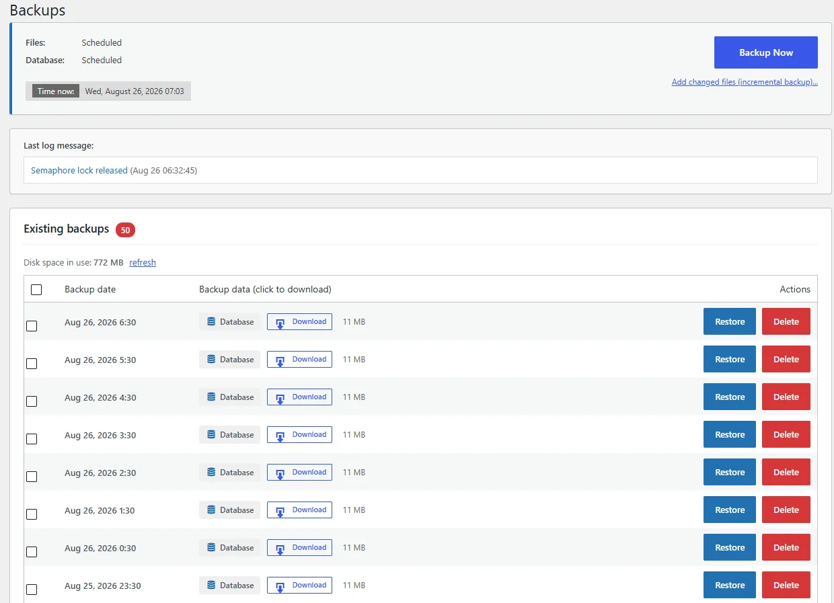Check the Aug 26, 2026 1:30 backup row
Image resolution: width=834 pixels, height=603 pixels.
[x=32, y=514]
